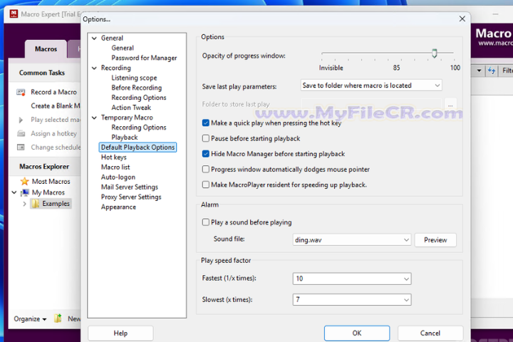
Task: Open Mail Server Settings page
Action: [x=130, y=187]
